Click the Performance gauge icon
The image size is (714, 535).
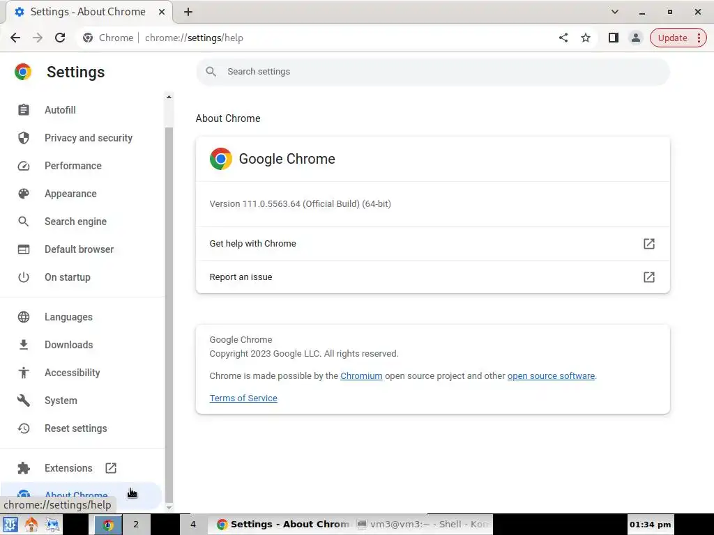pyautogui.click(x=24, y=166)
